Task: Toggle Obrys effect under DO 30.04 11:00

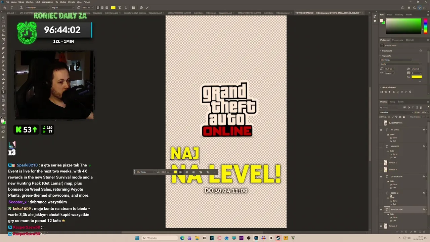Action: (391, 185)
